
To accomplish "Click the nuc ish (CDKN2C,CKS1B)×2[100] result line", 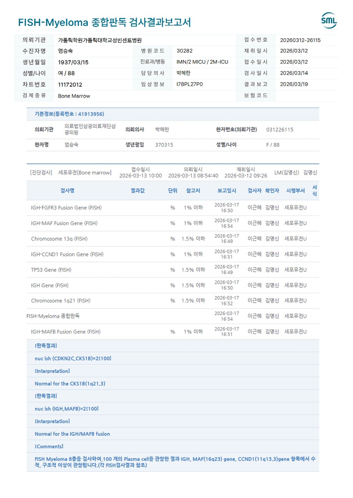I will 73,359.
